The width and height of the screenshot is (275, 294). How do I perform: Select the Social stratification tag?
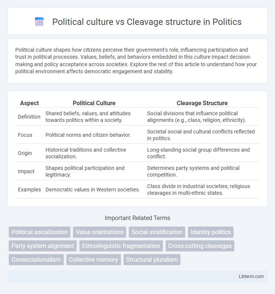(x=157, y=232)
